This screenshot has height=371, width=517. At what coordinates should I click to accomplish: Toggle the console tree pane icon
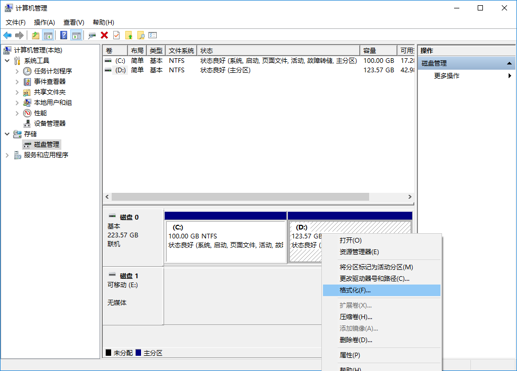[47, 35]
